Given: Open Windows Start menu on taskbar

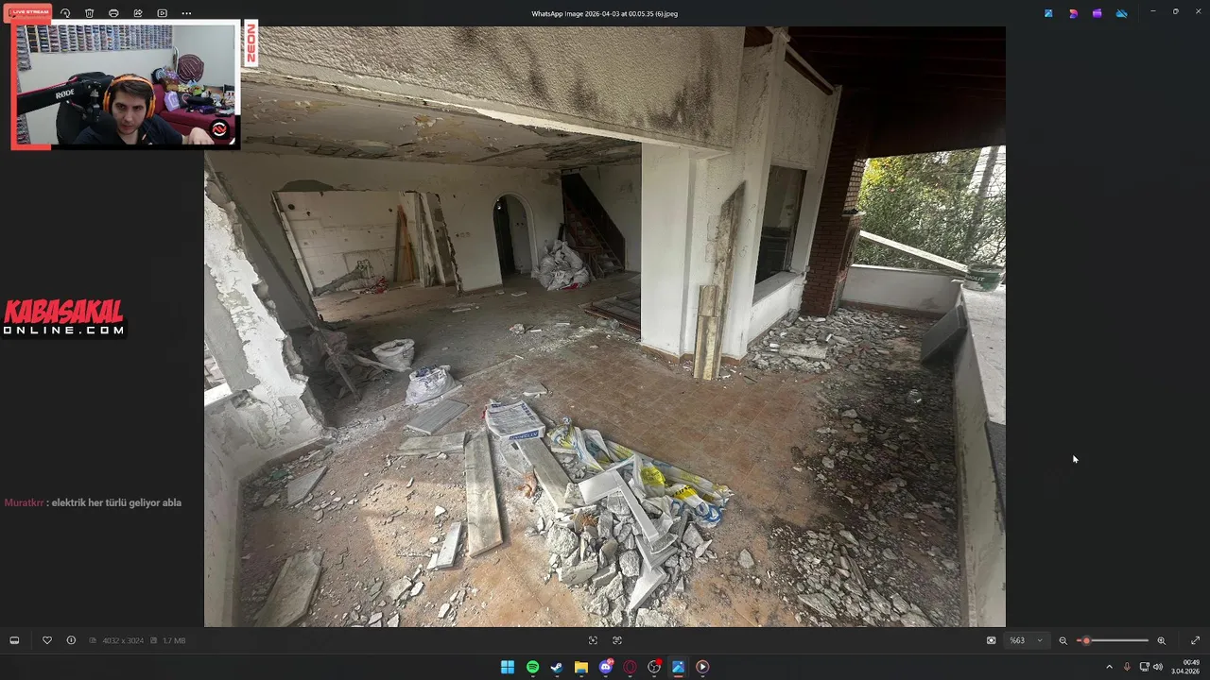Looking at the screenshot, I should (508, 667).
